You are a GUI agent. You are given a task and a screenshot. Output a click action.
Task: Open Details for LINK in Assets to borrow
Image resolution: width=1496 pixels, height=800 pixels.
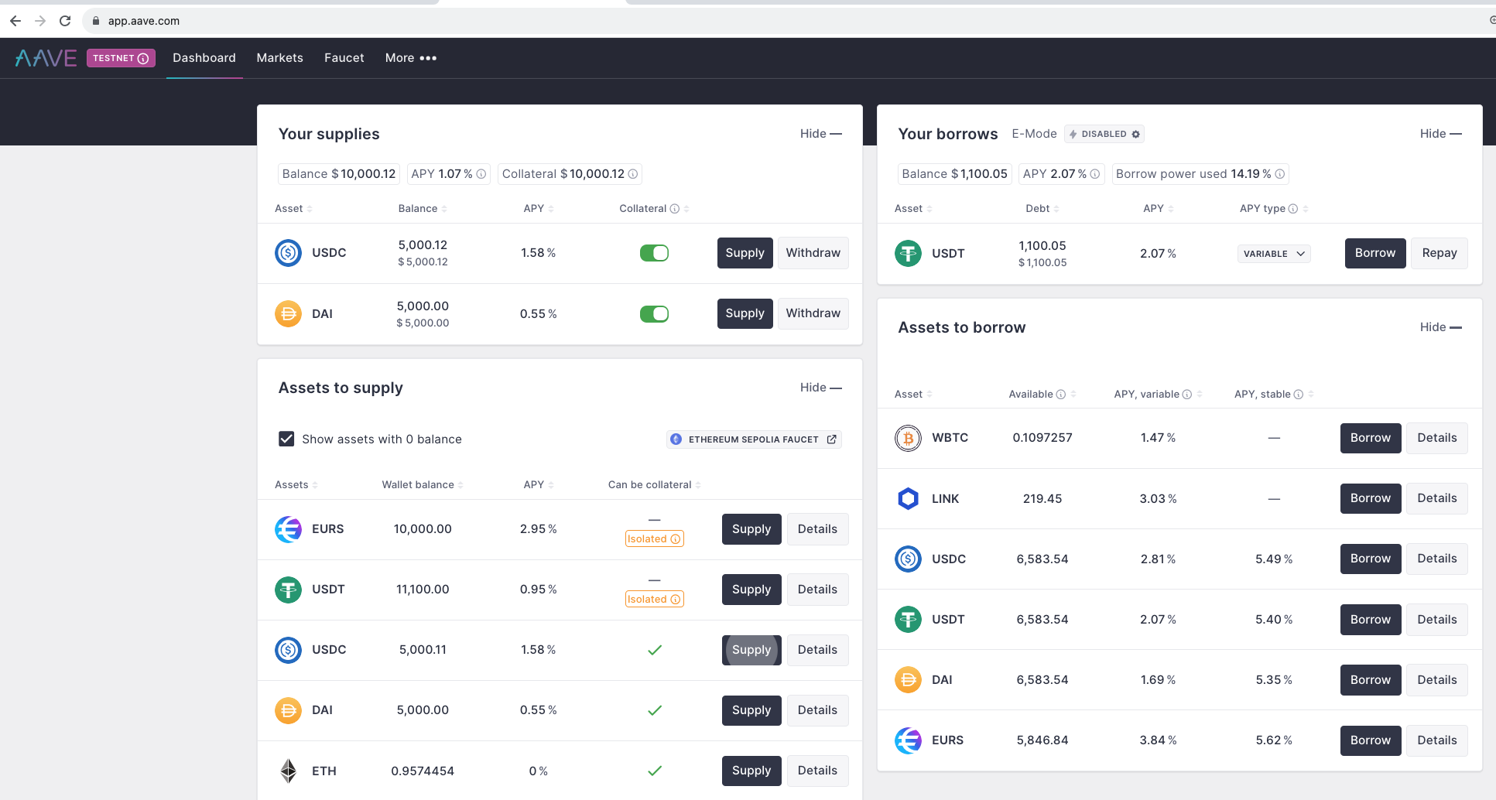(1437, 498)
